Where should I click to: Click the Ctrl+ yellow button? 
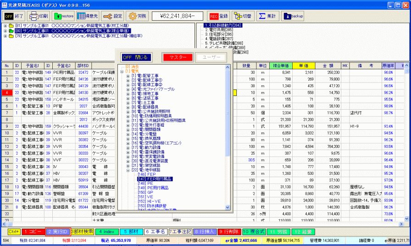tap(14, 232)
